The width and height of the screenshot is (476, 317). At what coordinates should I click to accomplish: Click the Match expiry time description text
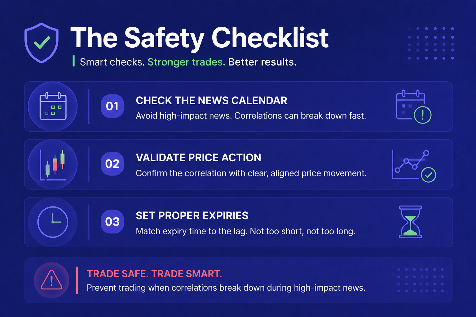tap(245, 232)
